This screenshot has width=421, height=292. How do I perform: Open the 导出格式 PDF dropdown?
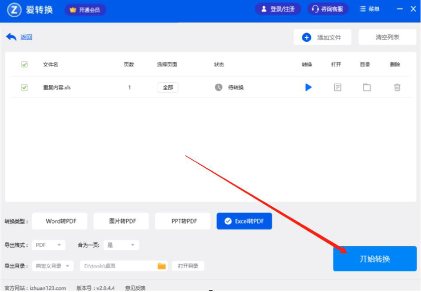pos(48,245)
